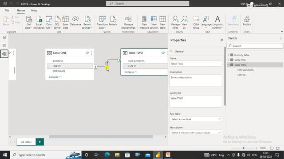Viewport: 284px width, 159px height.
Task: Choose the Dataverse source
Action: pos(75,21)
